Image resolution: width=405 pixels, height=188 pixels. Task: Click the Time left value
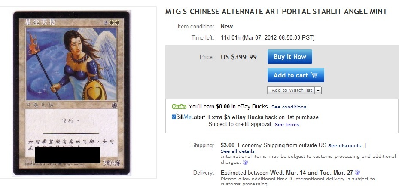pyautogui.click(x=268, y=38)
